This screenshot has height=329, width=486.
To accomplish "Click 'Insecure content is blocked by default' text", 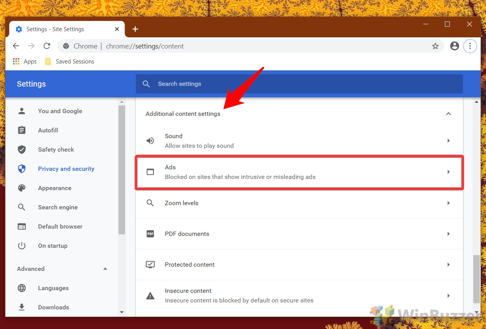I will coord(239,301).
